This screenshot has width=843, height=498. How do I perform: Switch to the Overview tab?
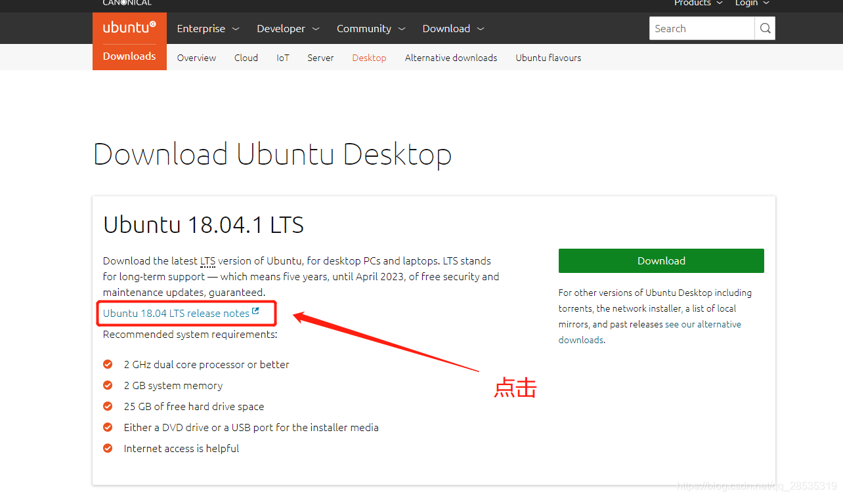[x=196, y=58]
